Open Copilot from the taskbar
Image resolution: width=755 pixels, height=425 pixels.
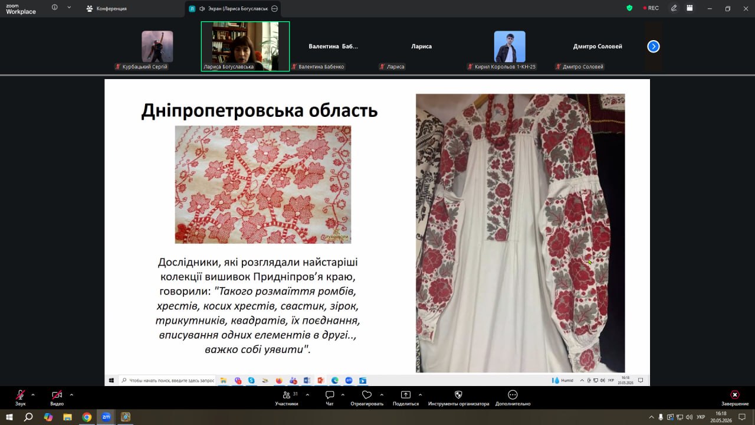tap(48, 417)
